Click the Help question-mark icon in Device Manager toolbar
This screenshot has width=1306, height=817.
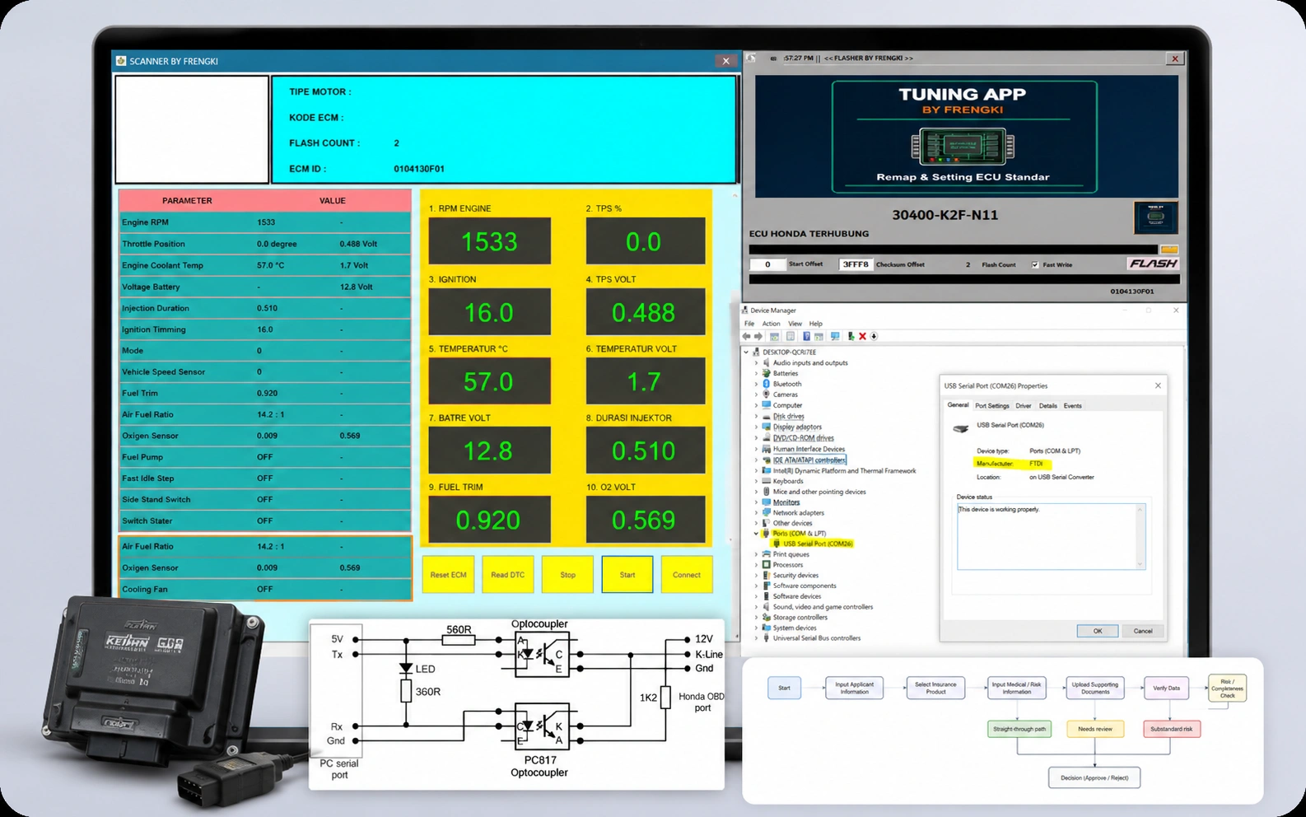pyautogui.click(x=806, y=336)
